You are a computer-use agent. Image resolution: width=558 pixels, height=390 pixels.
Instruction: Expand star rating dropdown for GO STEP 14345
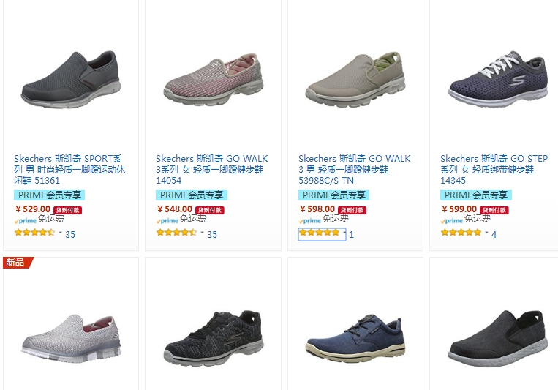pyautogui.click(x=487, y=233)
